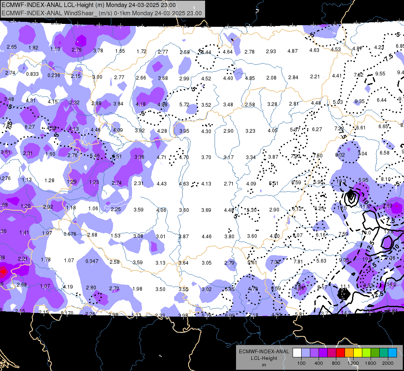Click the wind shear value '5.72'
The image size is (404, 371).
tap(184, 105)
